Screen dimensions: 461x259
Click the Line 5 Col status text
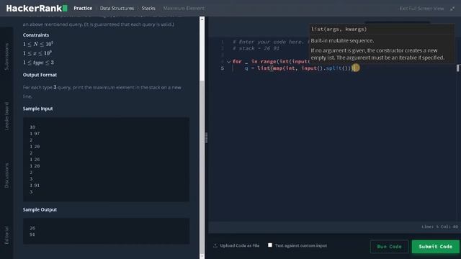(x=439, y=227)
